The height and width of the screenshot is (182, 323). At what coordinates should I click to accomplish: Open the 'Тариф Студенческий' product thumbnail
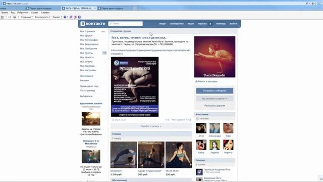pyautogui.click(x=151, y=155)
